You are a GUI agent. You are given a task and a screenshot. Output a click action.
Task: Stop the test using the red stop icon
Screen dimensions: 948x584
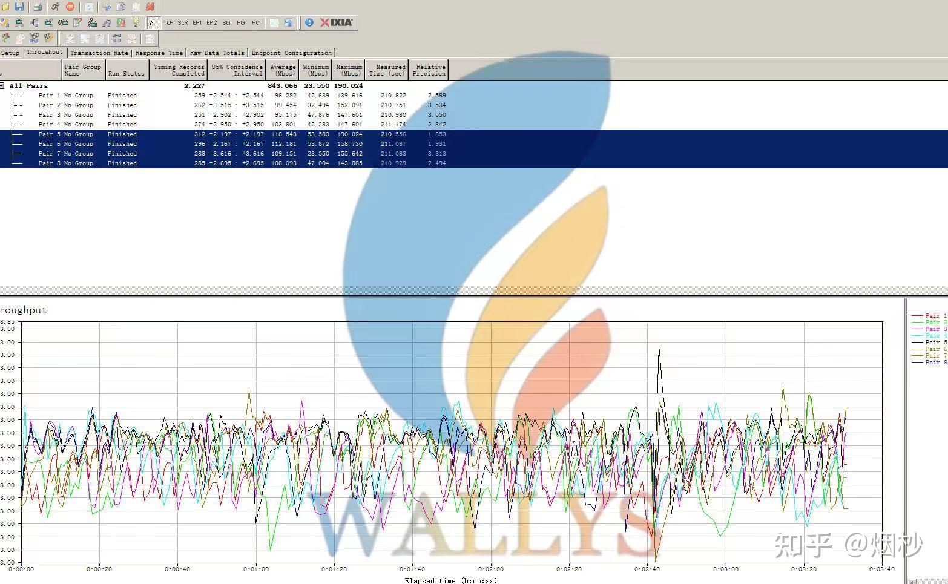(x=70, y=7)
